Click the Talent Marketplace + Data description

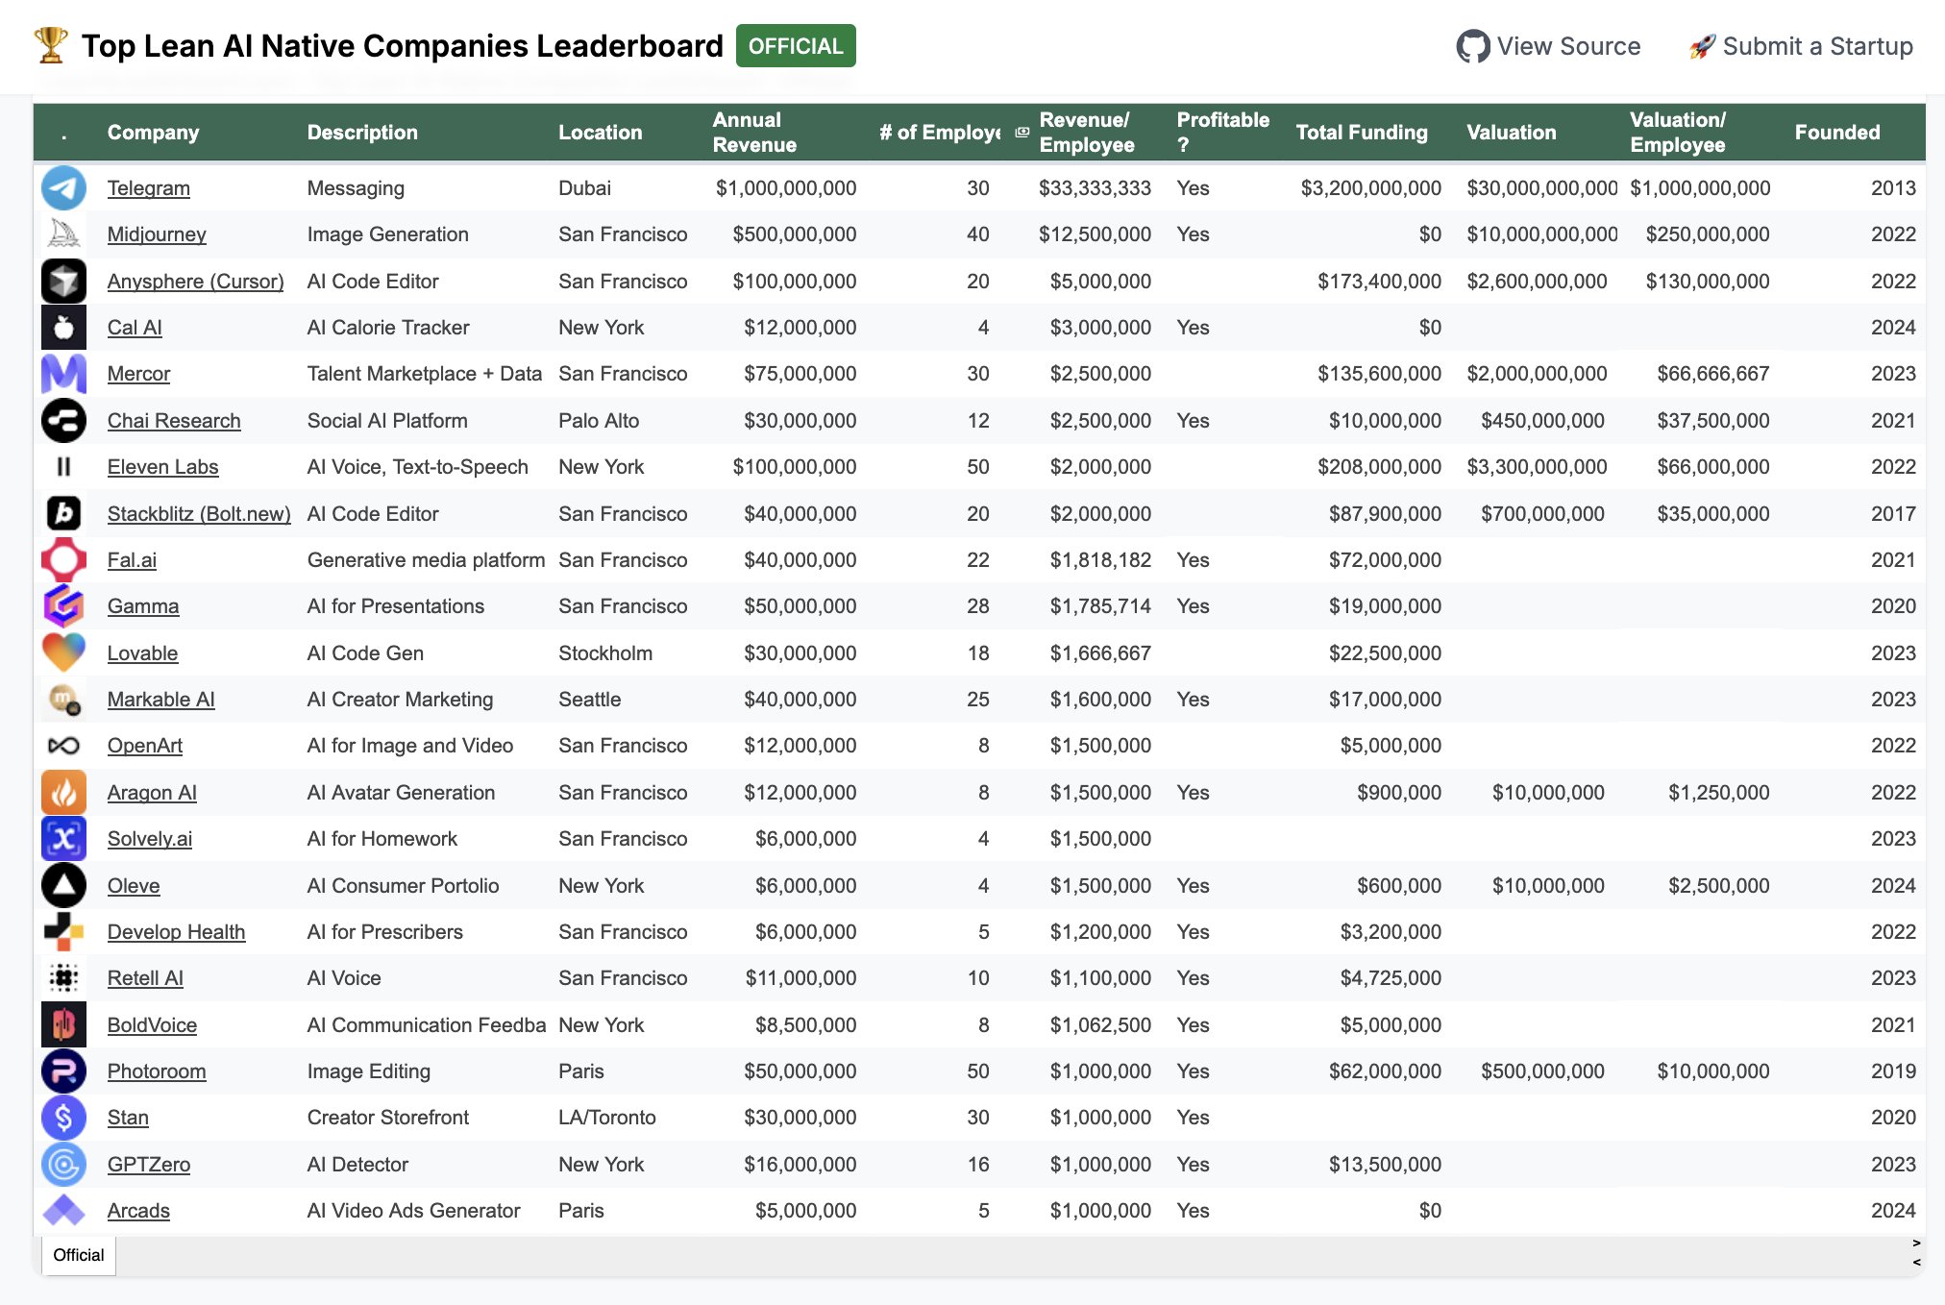point(425,374)
